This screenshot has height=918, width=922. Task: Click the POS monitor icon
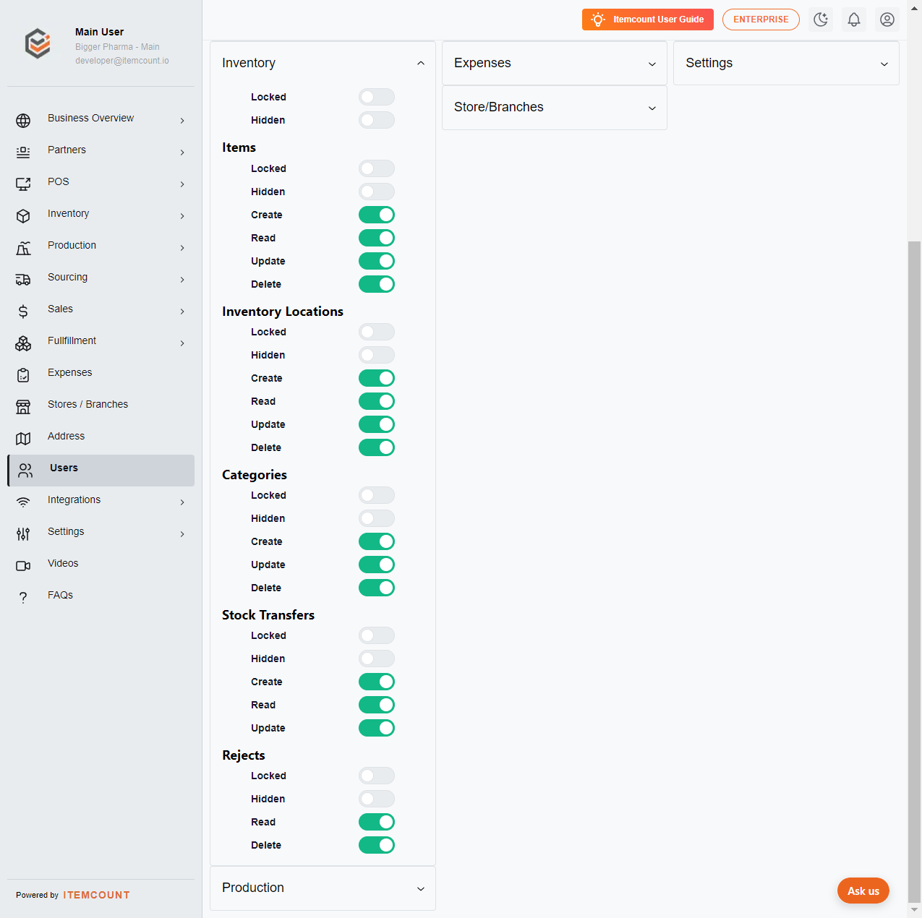pyautogui.click(x=23, y=184)
